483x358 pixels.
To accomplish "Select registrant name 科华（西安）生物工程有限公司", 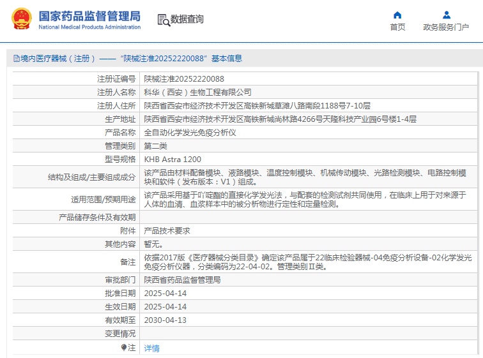I will pyautogui.click(x=197, y=93).
